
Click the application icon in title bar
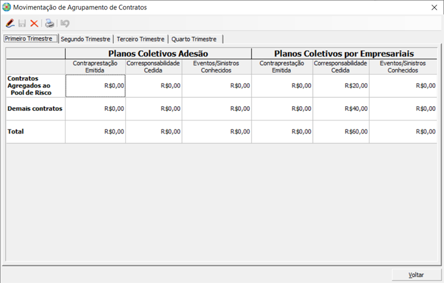point(7,8)
